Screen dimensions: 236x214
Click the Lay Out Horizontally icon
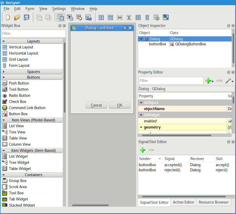[x=101, y=17]
